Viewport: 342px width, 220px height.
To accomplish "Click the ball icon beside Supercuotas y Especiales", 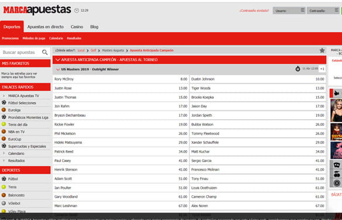I will [x=4, y=146].
